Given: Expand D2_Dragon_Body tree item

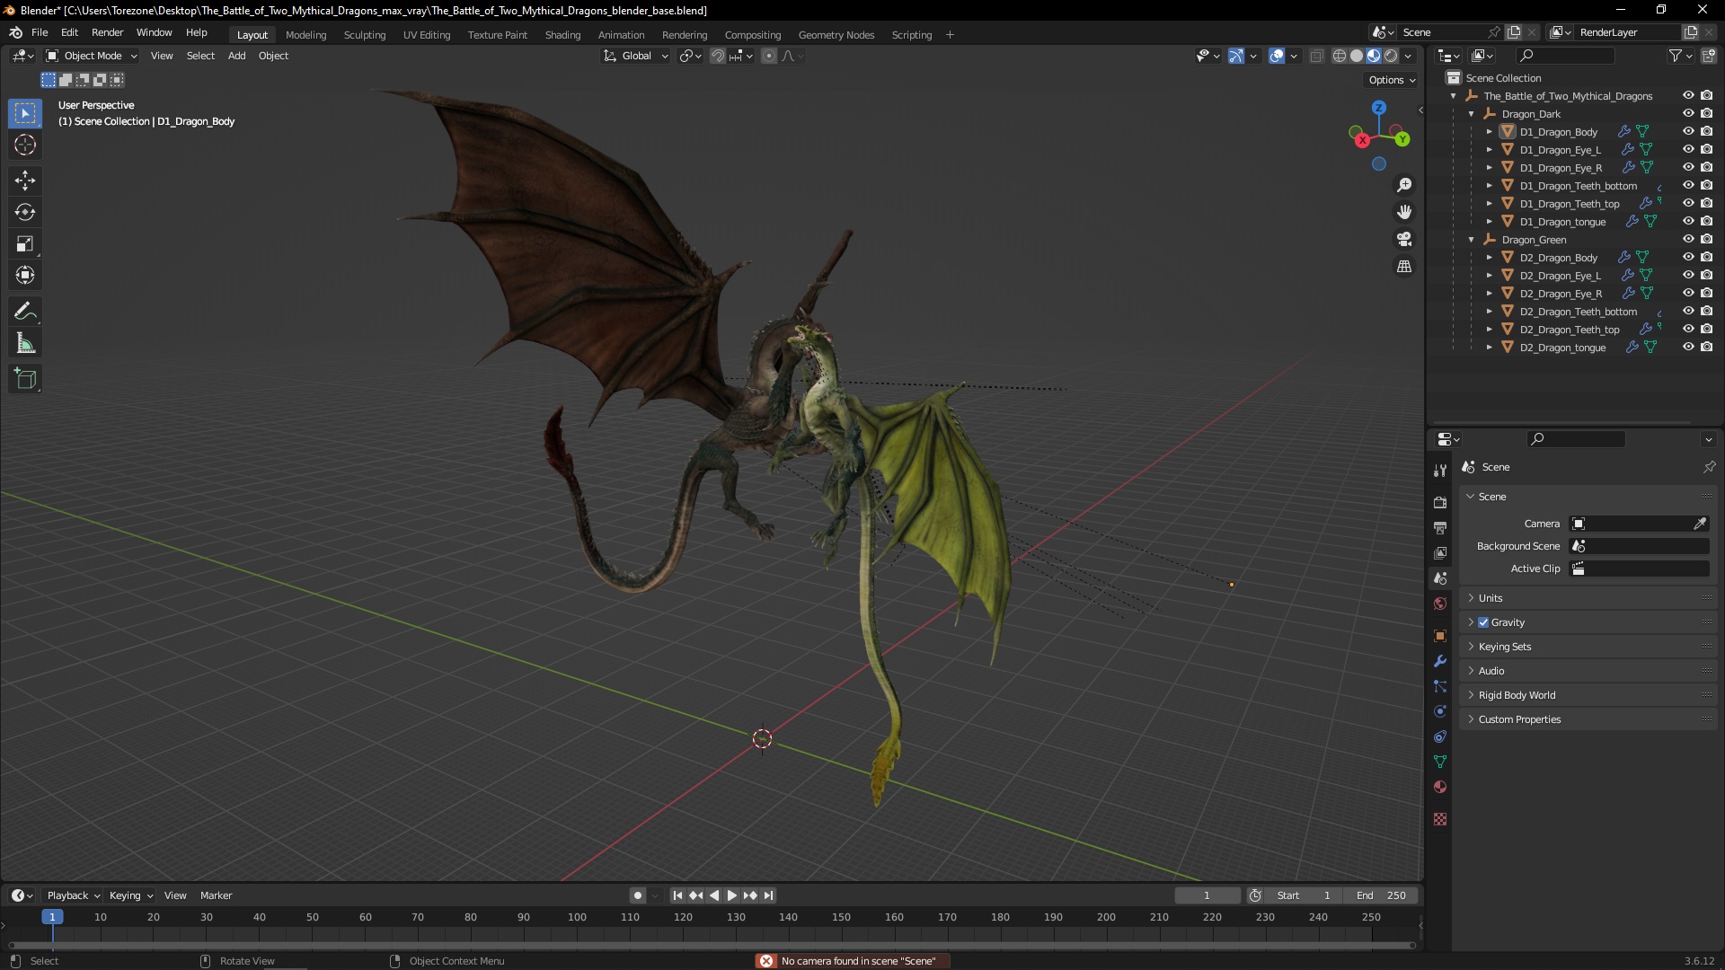Looking at the screenshot, I should click(1489, 258).
